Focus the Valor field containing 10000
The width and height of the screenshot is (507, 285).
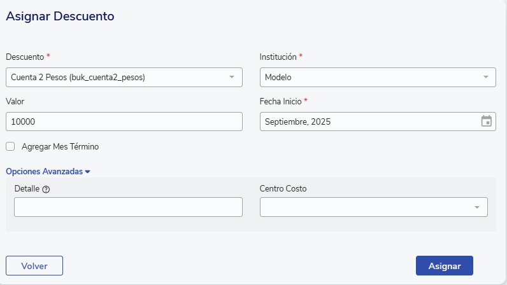tap(124, 122)
